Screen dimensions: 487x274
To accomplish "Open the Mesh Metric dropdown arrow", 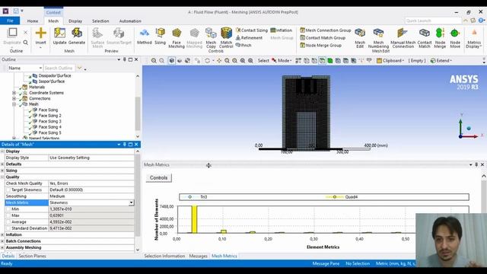I will pos(132,202).
